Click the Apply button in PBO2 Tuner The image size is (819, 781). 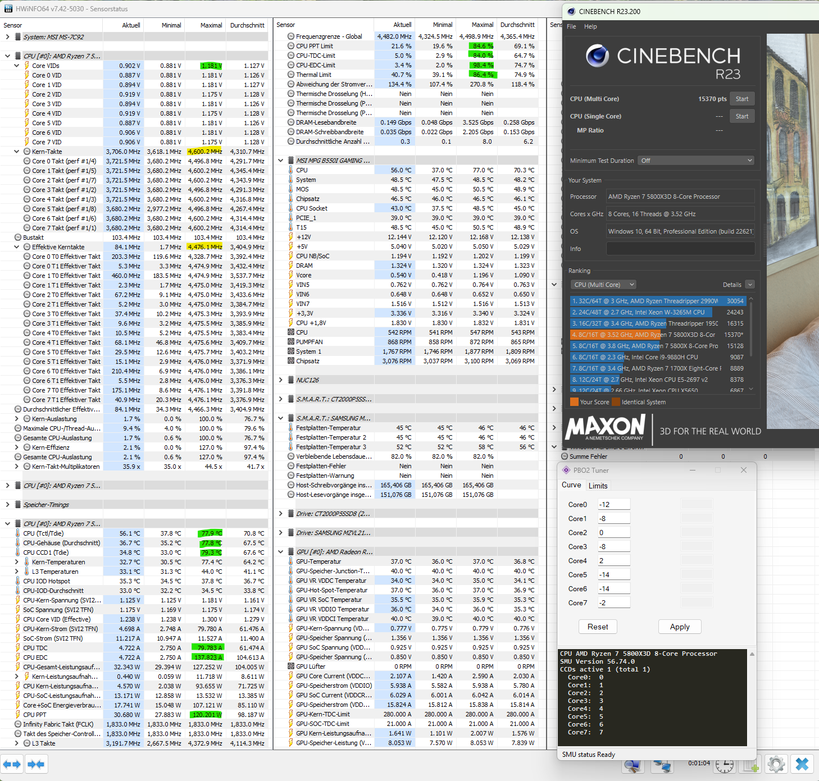pos(680,627)
